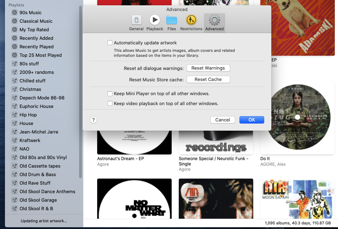Image resolution: width=338 pixels, height=229 pixels.
Task: Click the 2009+ randoms playlist icon
Action: pyautogui.click(x=15, y=72)
